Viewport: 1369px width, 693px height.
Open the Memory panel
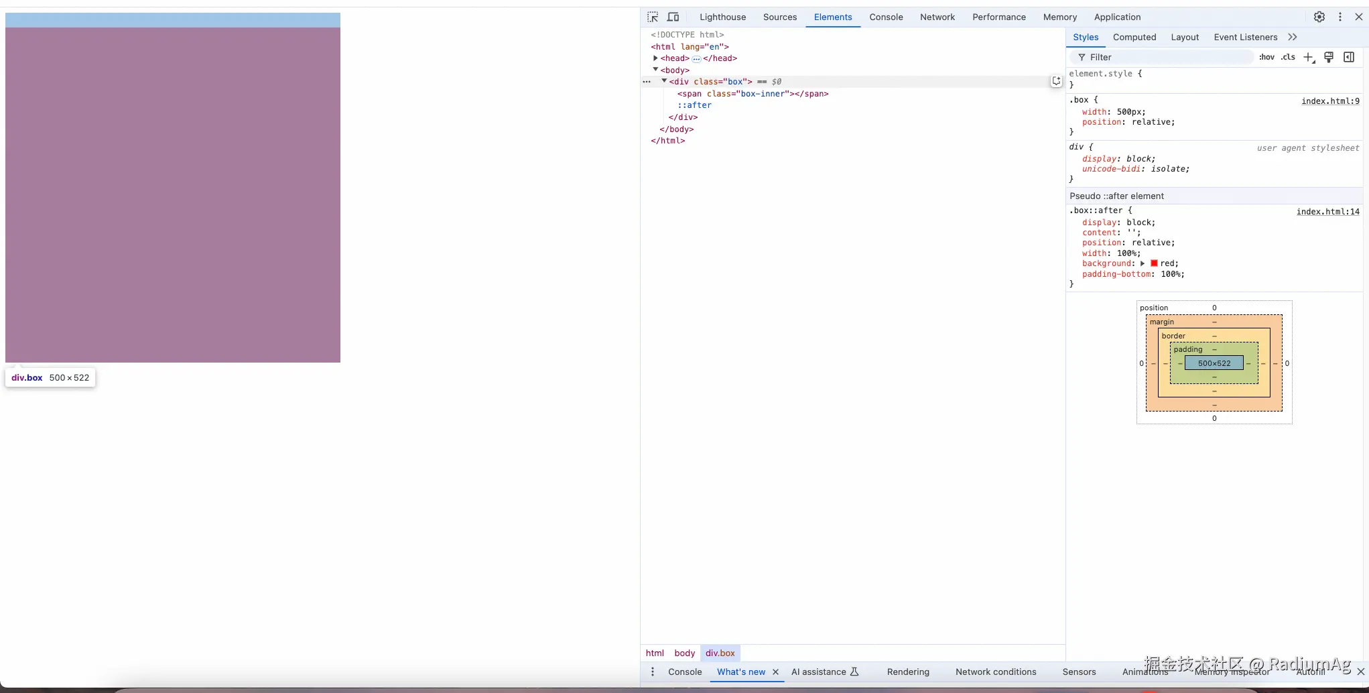tap(1060, 17)
